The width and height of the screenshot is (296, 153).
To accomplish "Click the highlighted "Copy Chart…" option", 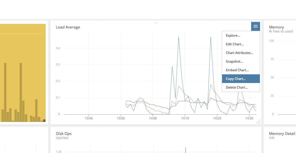I will coord(235,79).
